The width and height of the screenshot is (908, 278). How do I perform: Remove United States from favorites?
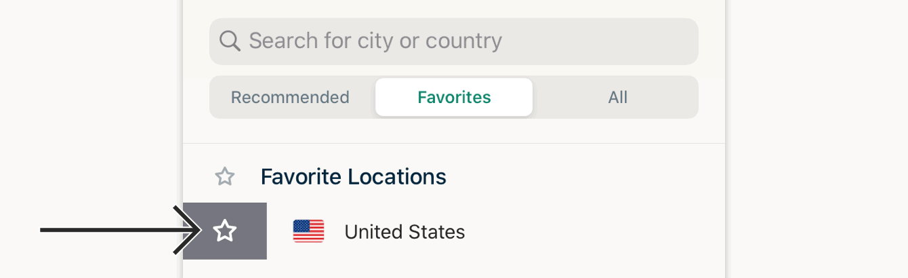pyautogui.click(x=225, y=232)
